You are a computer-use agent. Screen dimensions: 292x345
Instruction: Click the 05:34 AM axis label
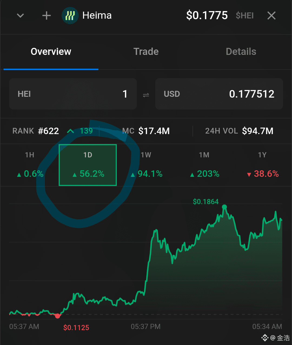coord(267,327)
